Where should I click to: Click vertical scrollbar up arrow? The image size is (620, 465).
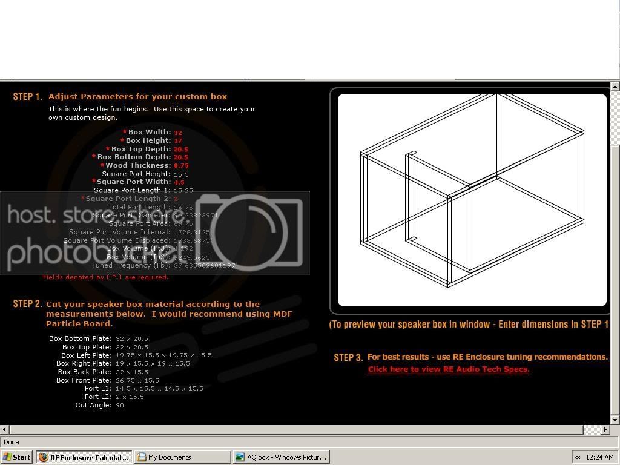click(615, 86)
